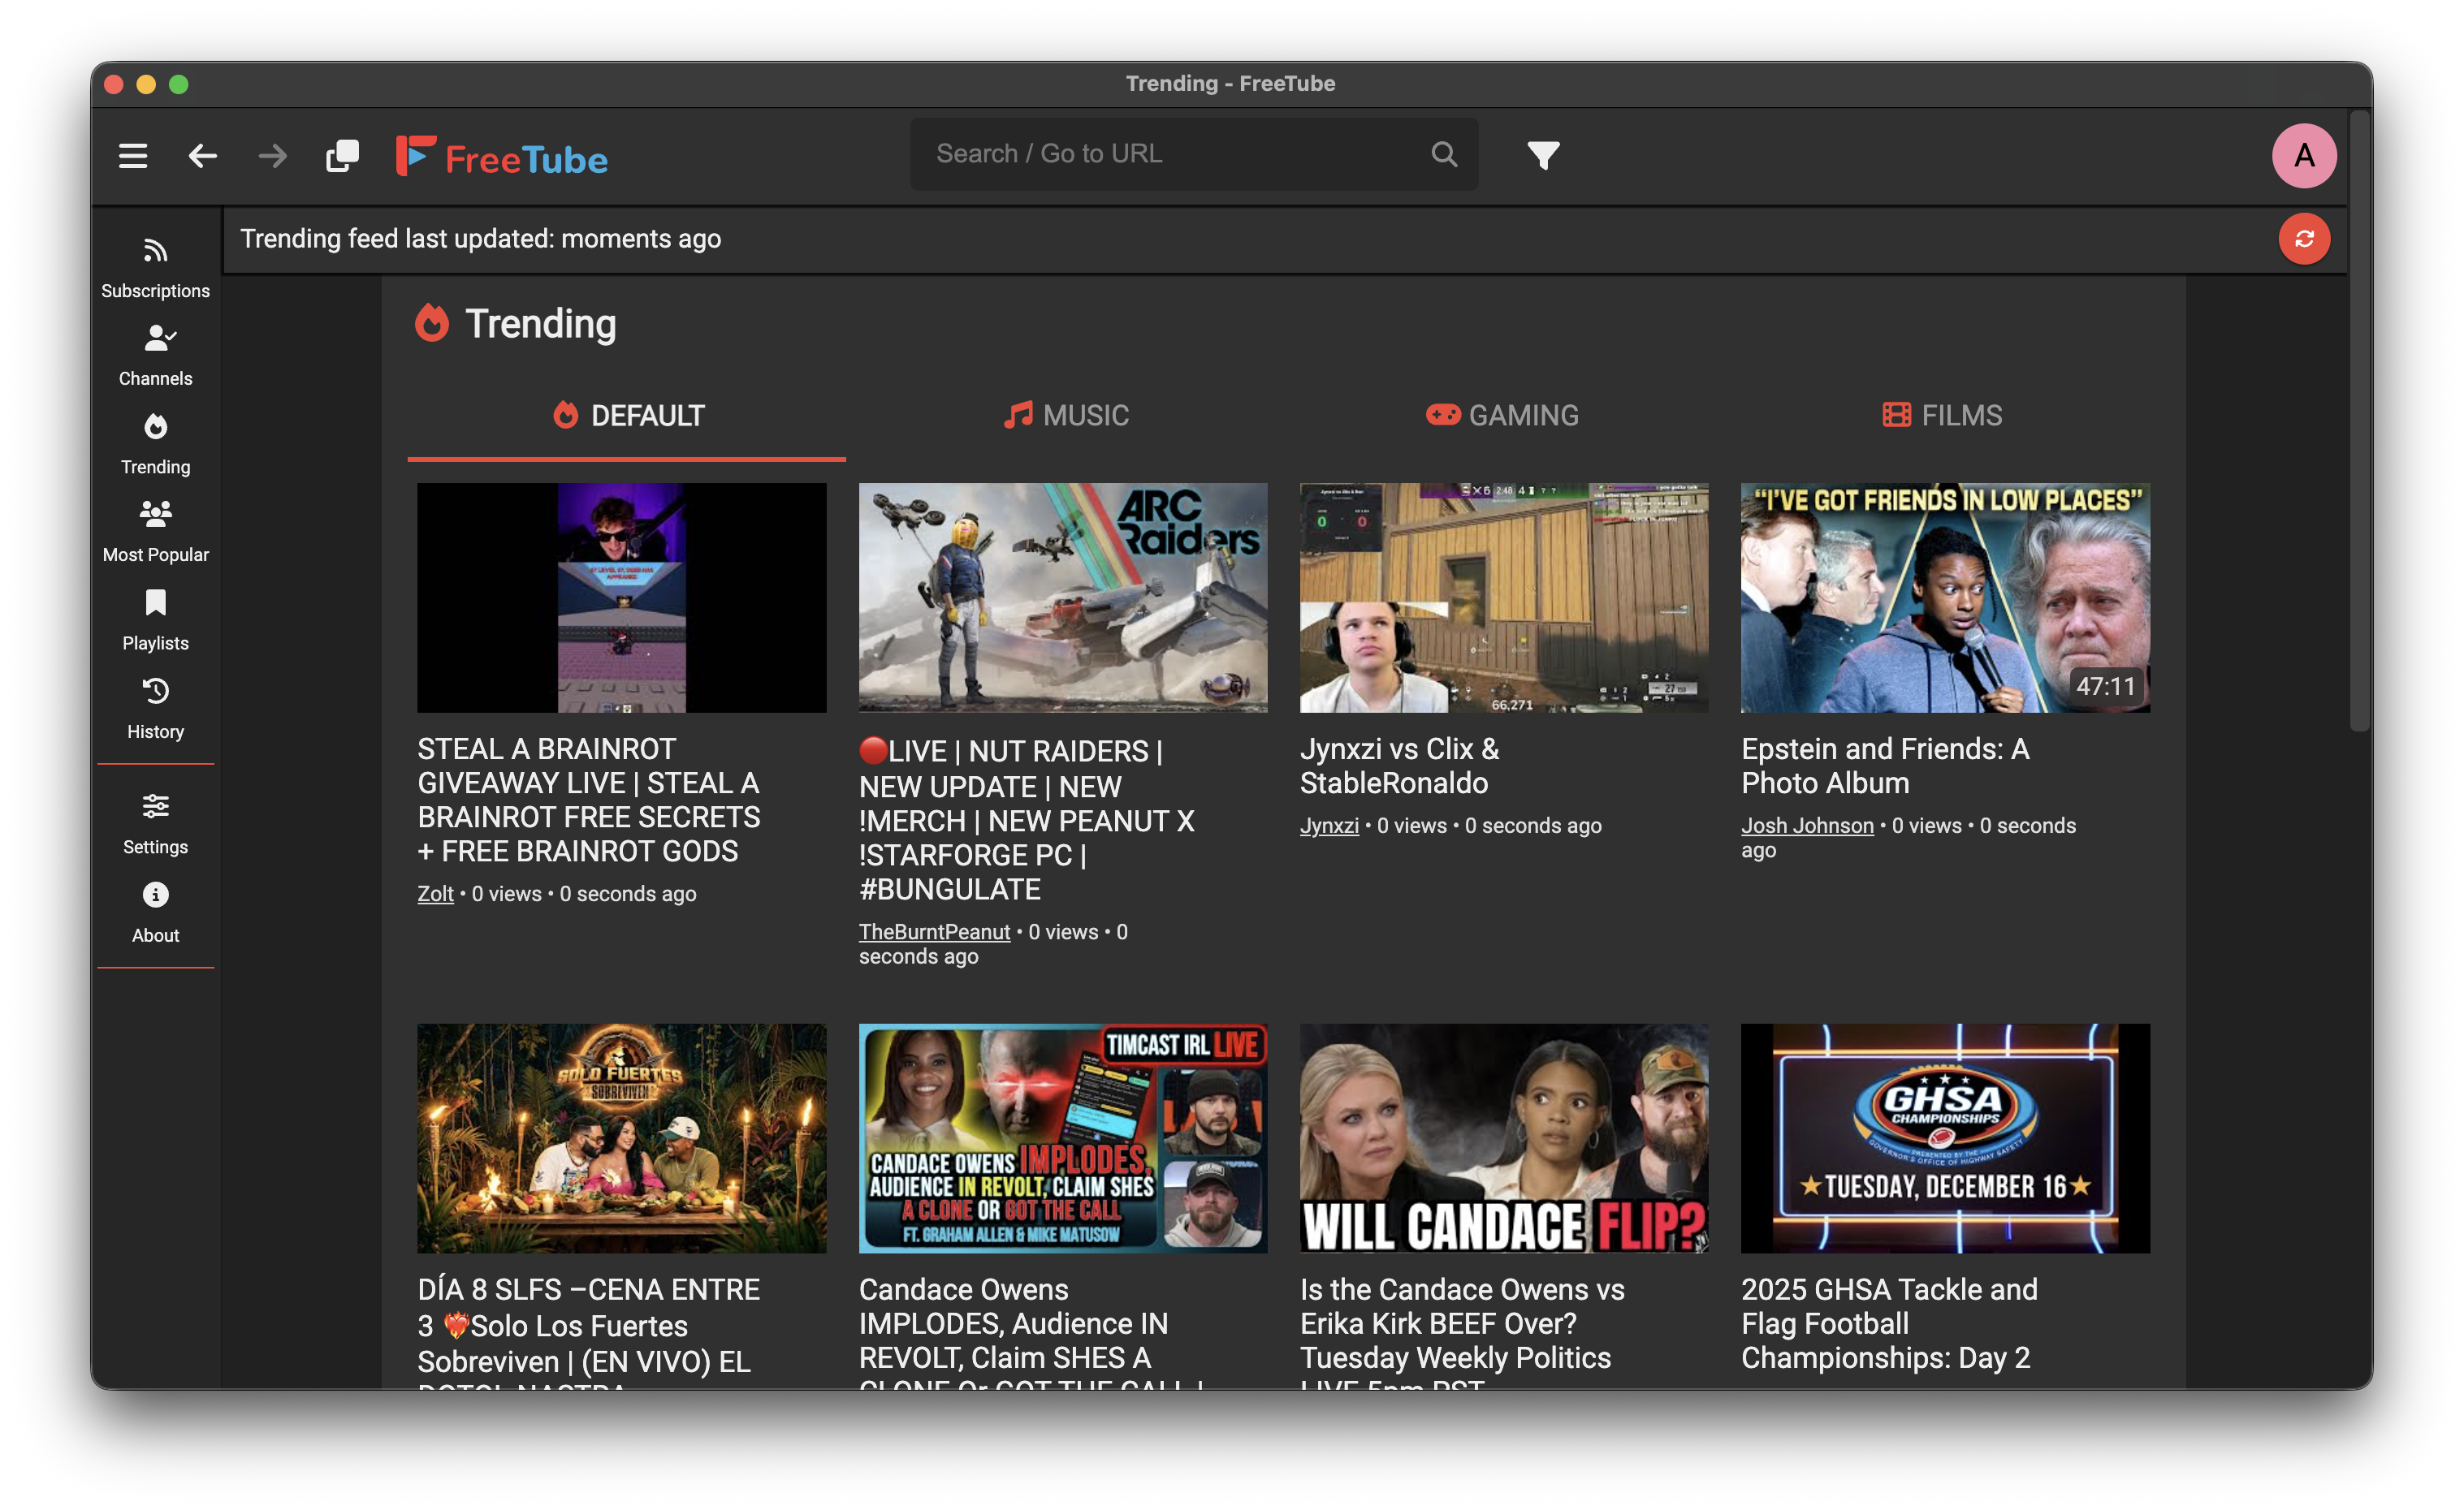The width and height of the screenshot is (2464, 1510).
Task: Go back with the left arrow
Action: pyautogui.click(x=203, y=156)
